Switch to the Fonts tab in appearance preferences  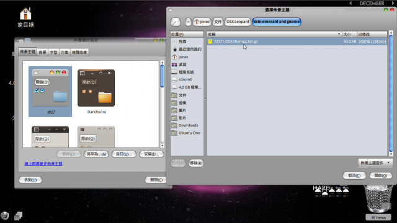pos(53,52)
